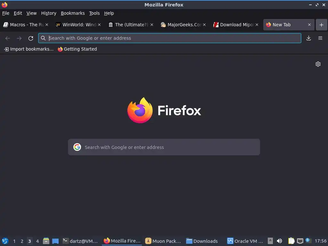
Task: Click the address bar search magnifier icon
Action: [43, 38]
